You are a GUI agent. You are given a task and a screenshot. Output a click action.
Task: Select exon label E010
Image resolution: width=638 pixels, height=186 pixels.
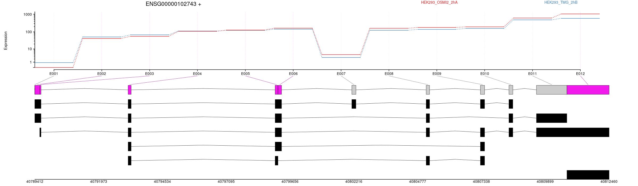(x=485, y=74)
